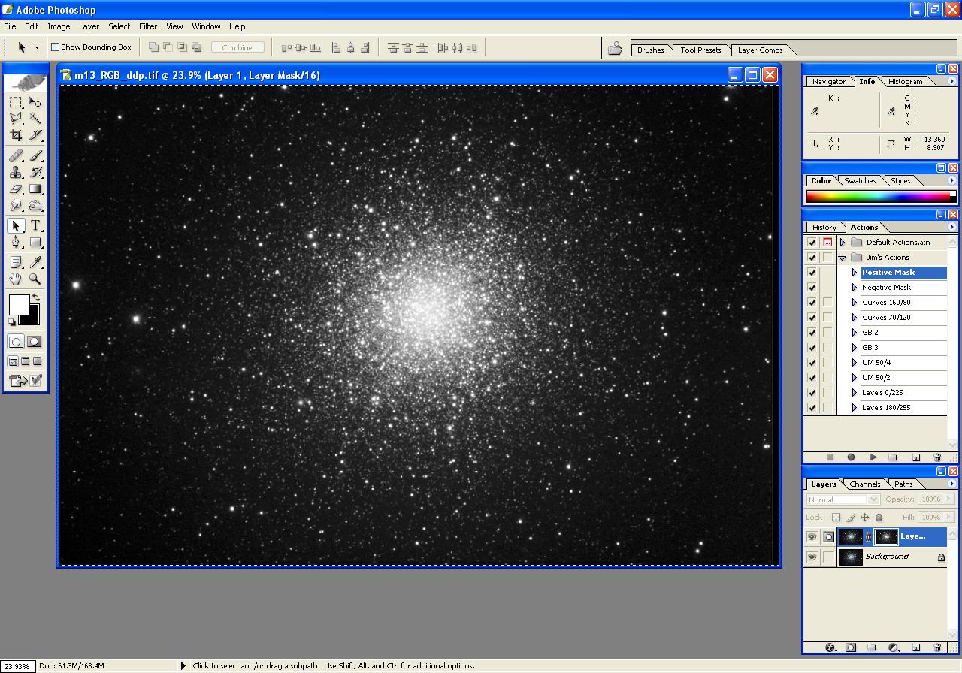Expand the Positive Mask action
Viewport: 962px width, 673px height.
855,273
